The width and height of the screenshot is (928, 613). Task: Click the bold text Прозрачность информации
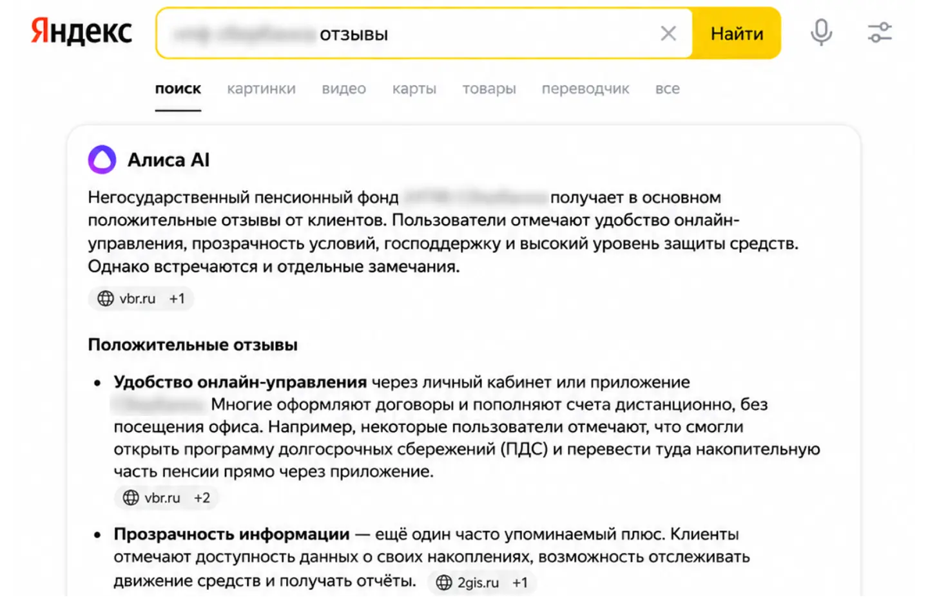[232, 534]
